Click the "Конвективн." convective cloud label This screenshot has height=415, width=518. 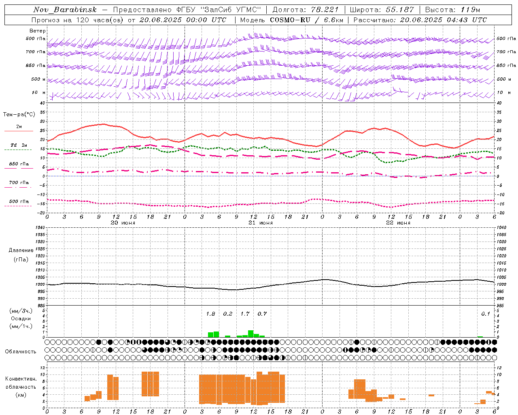pos(21,379)
